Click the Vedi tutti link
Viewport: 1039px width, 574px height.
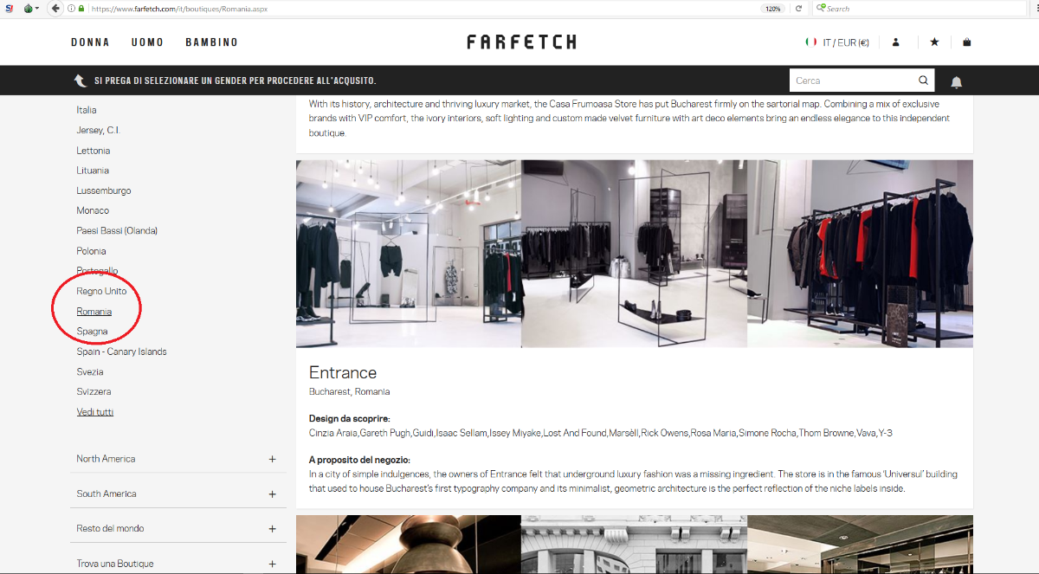tap(94, 412)
